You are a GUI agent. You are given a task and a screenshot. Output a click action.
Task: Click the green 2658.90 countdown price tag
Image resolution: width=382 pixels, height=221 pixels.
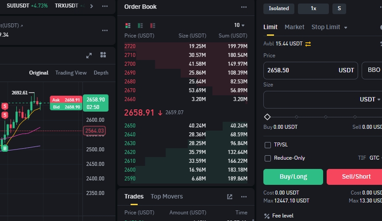[x=96, y=103]
